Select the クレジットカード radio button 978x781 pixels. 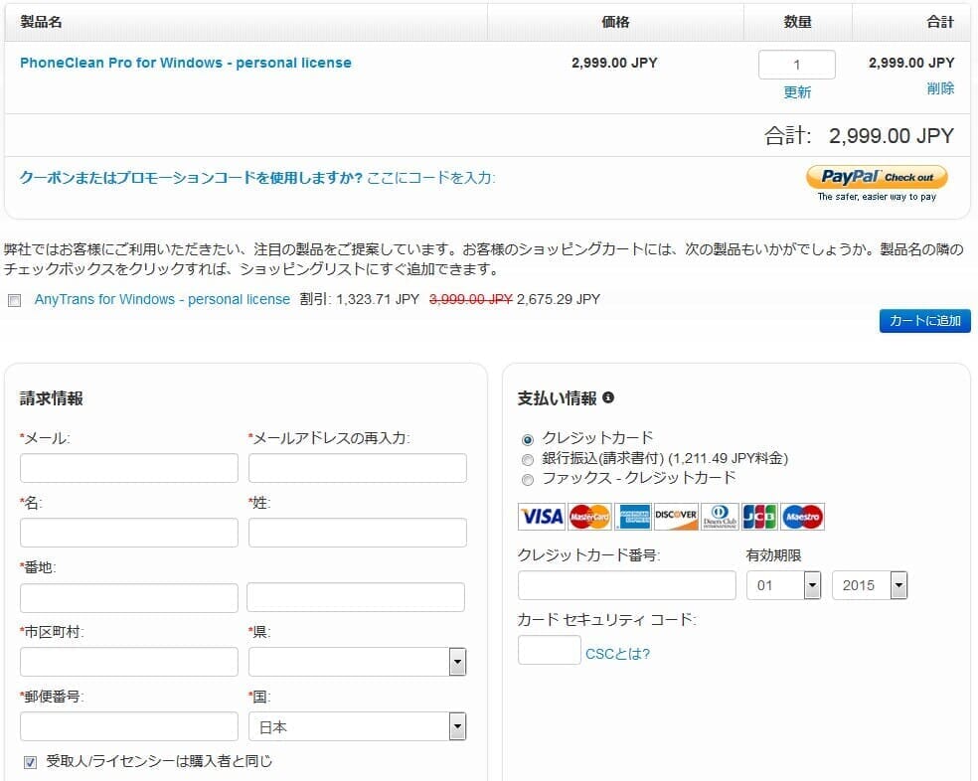coord(527,438)
